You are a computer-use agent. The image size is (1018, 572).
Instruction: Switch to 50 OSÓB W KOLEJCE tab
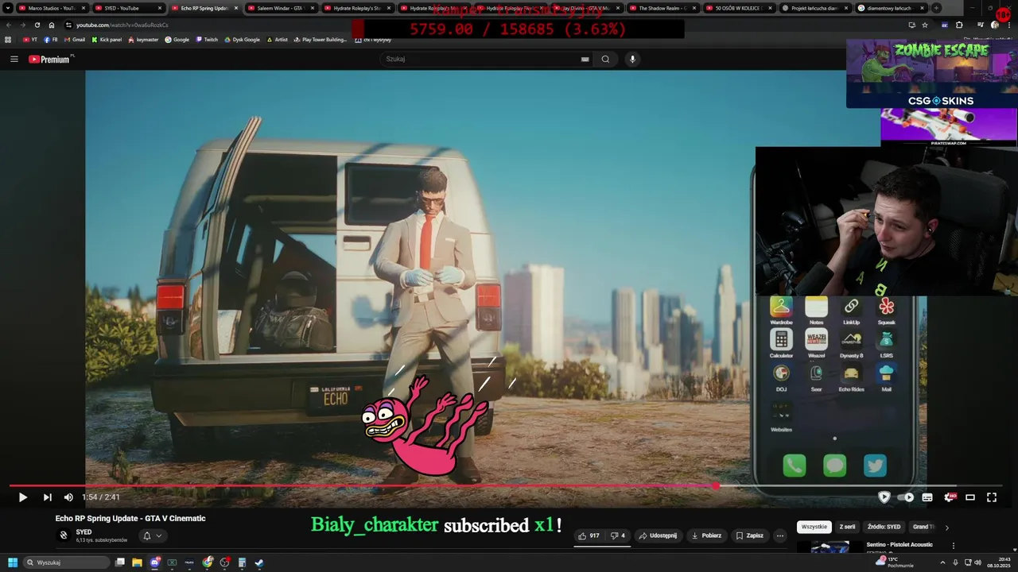(738, 8)
